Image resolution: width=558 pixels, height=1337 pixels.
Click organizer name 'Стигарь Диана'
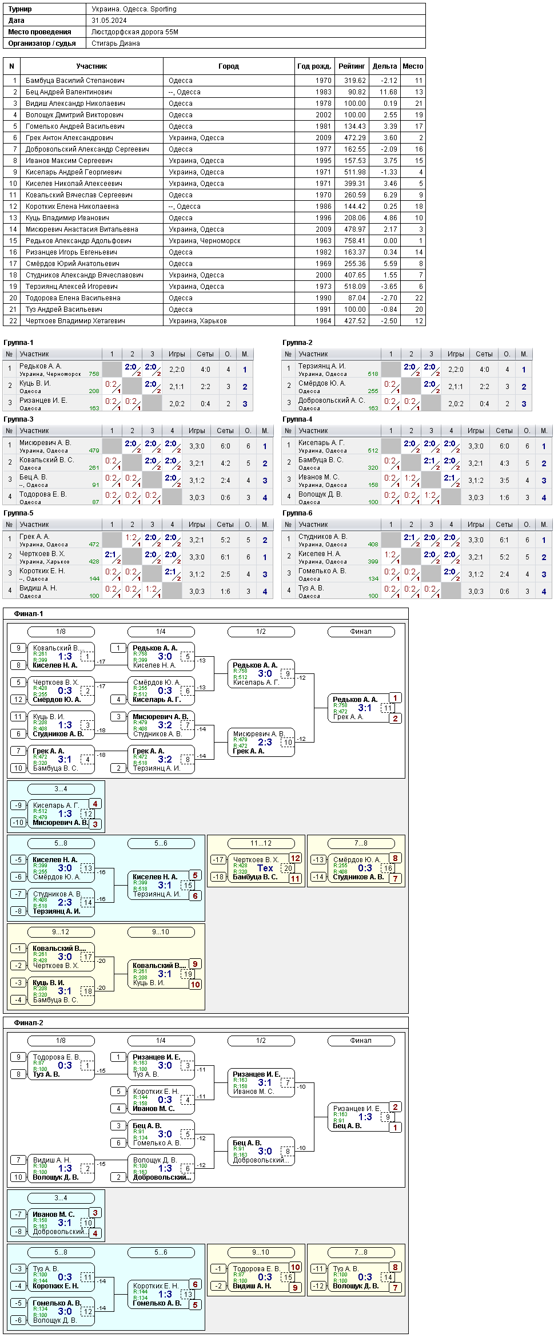[115, 43]
